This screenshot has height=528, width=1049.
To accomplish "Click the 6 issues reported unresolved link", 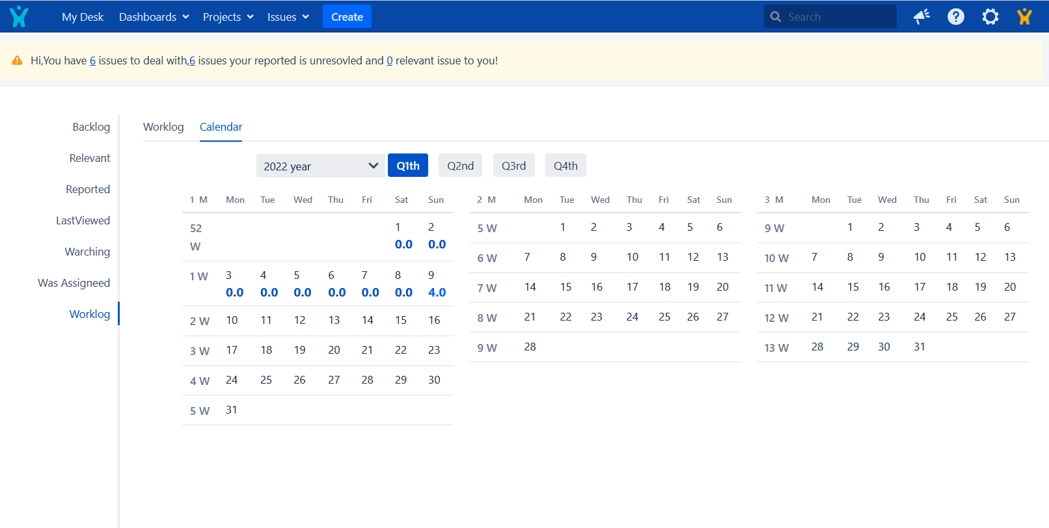I will (192, 60).
